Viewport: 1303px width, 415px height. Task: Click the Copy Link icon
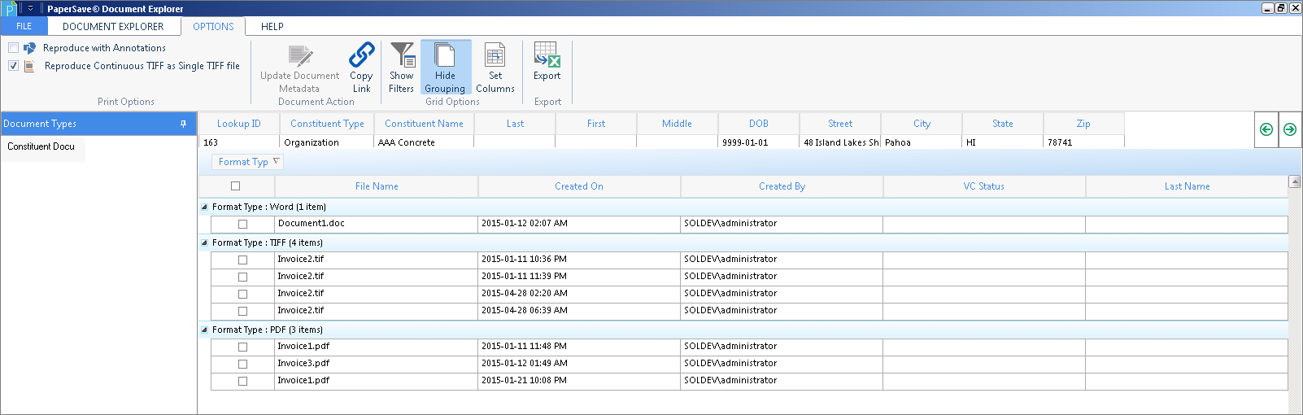click(x=361, y=56)
